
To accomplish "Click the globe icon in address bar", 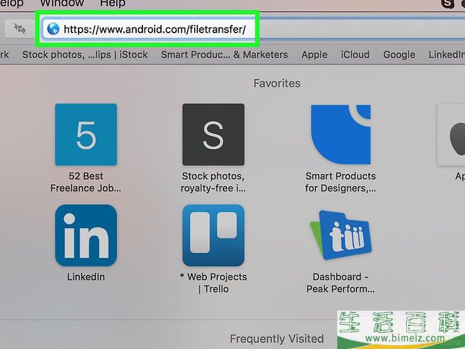I will coord(54,29).
